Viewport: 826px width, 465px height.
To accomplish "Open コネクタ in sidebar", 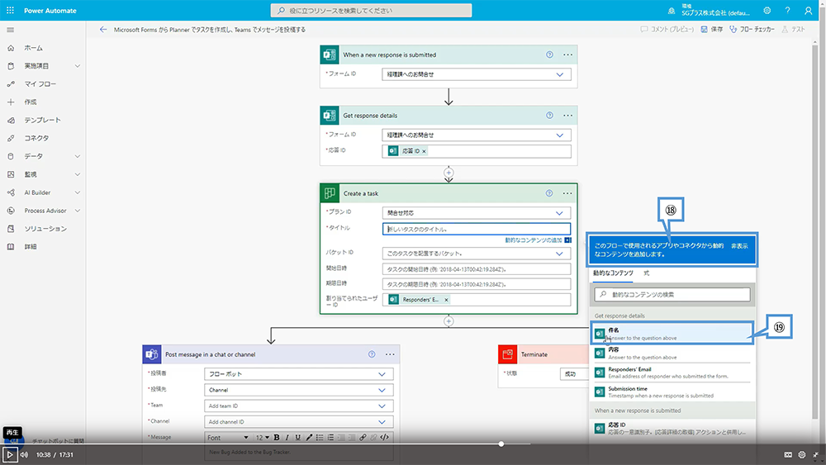I will pyautogui.click(x=36, y=138).
